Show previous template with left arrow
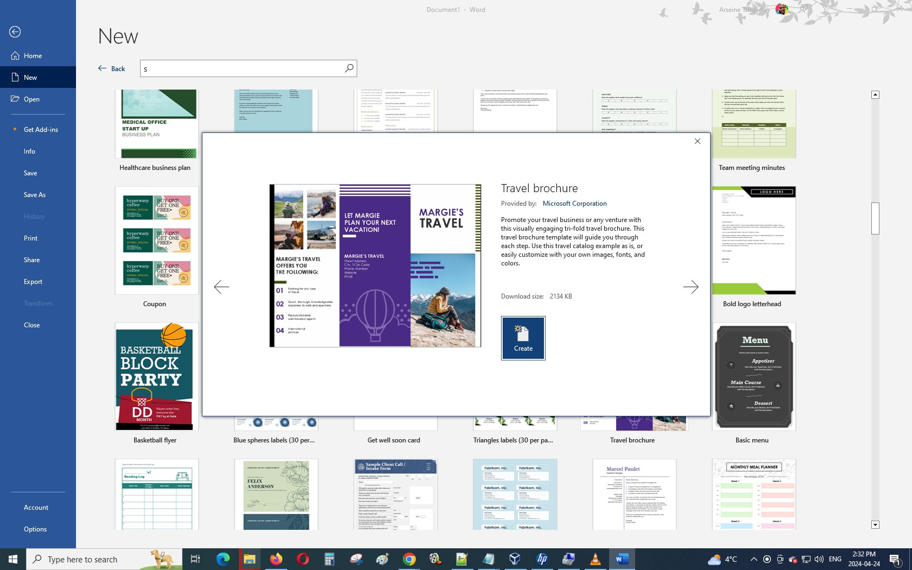 [x=221, y=287]
